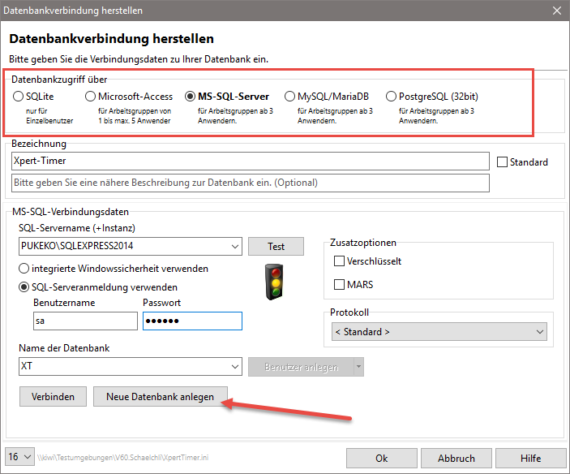The height and width of the screenshot is (474, 570).
Task: Enable the Standard checkbox
Action: tap(502, 162)
